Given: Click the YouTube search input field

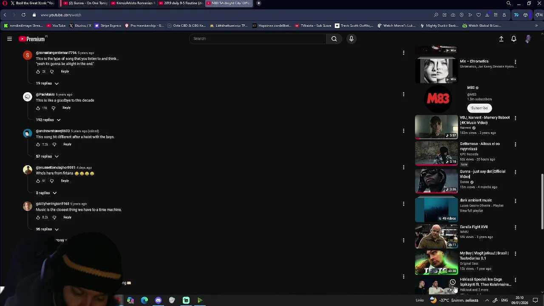Looking at the screenshot, I should (x=258, y=39).
